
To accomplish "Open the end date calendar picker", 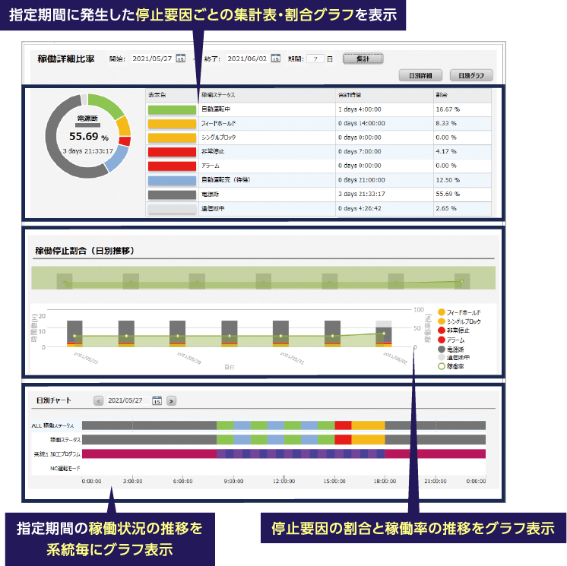I will [x=276, y=58].
